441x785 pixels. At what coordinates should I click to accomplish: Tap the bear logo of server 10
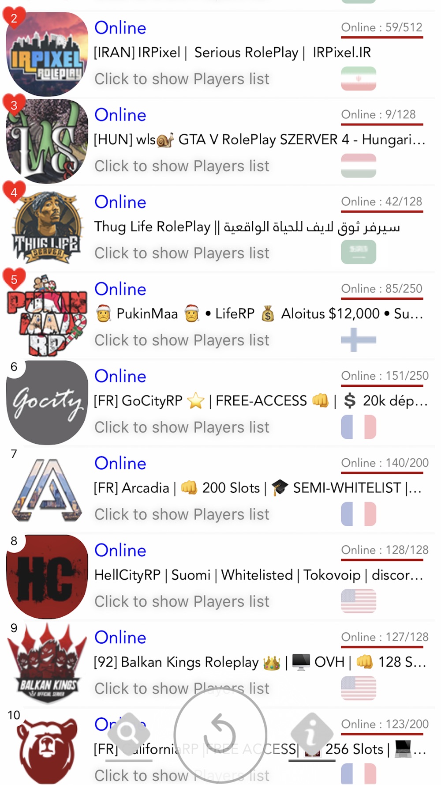tap(47, 750)
